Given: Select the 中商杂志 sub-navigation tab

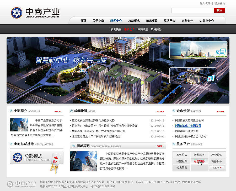Looking at the screenshot, I should click(143, 29).
